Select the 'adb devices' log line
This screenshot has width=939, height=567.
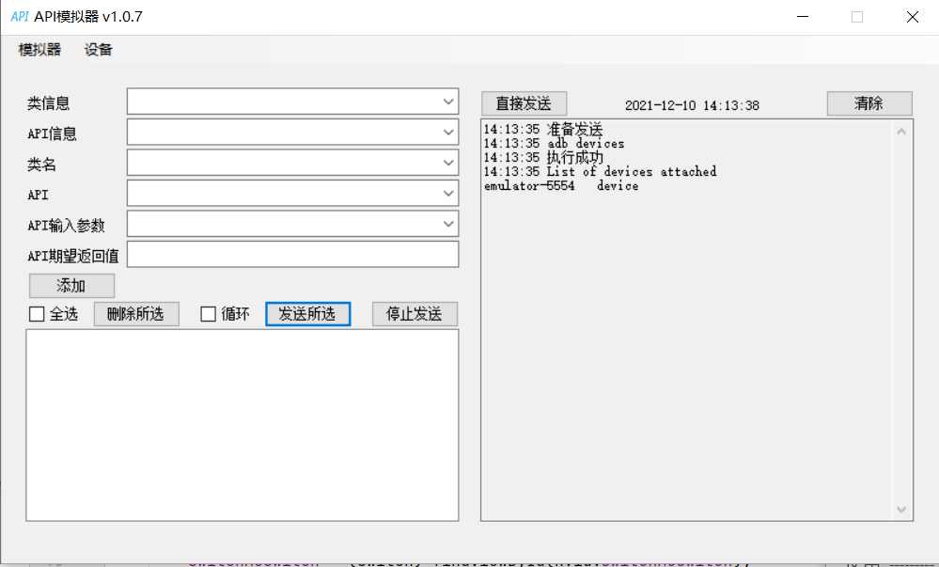click(554, 143)
